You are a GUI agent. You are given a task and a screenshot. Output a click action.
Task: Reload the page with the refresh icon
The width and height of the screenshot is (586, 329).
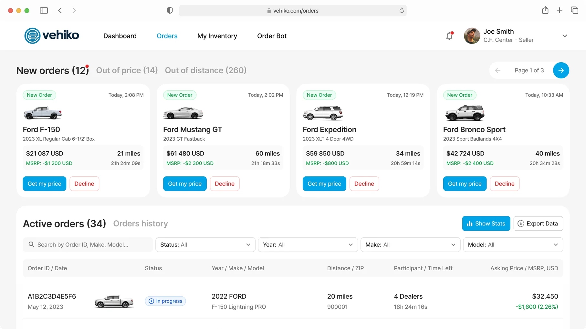[402, 11]
